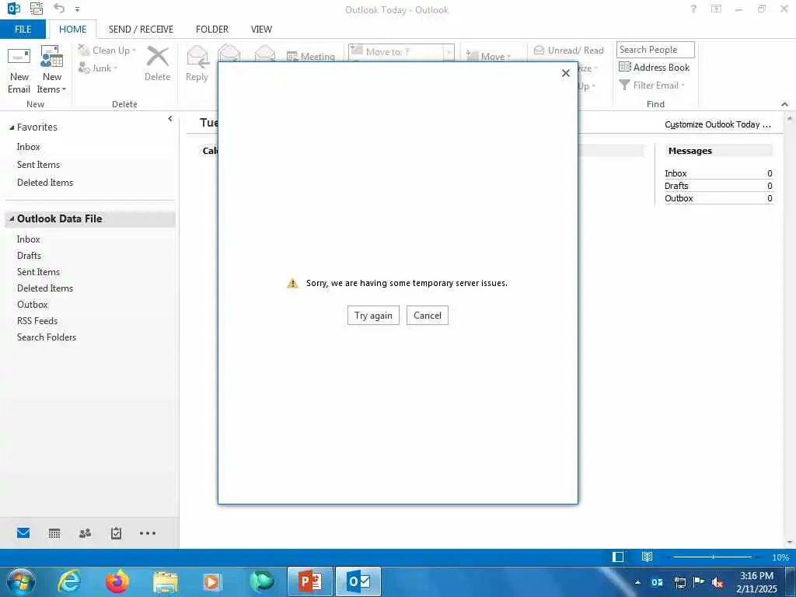The height and width of the screenshot is (597, 796).
Task: Open the New Items menu
Action: (x=52, y=71)
